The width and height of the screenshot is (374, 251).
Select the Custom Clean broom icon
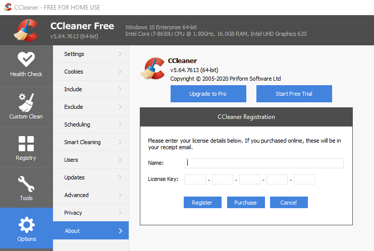click(x=26, y=102)
